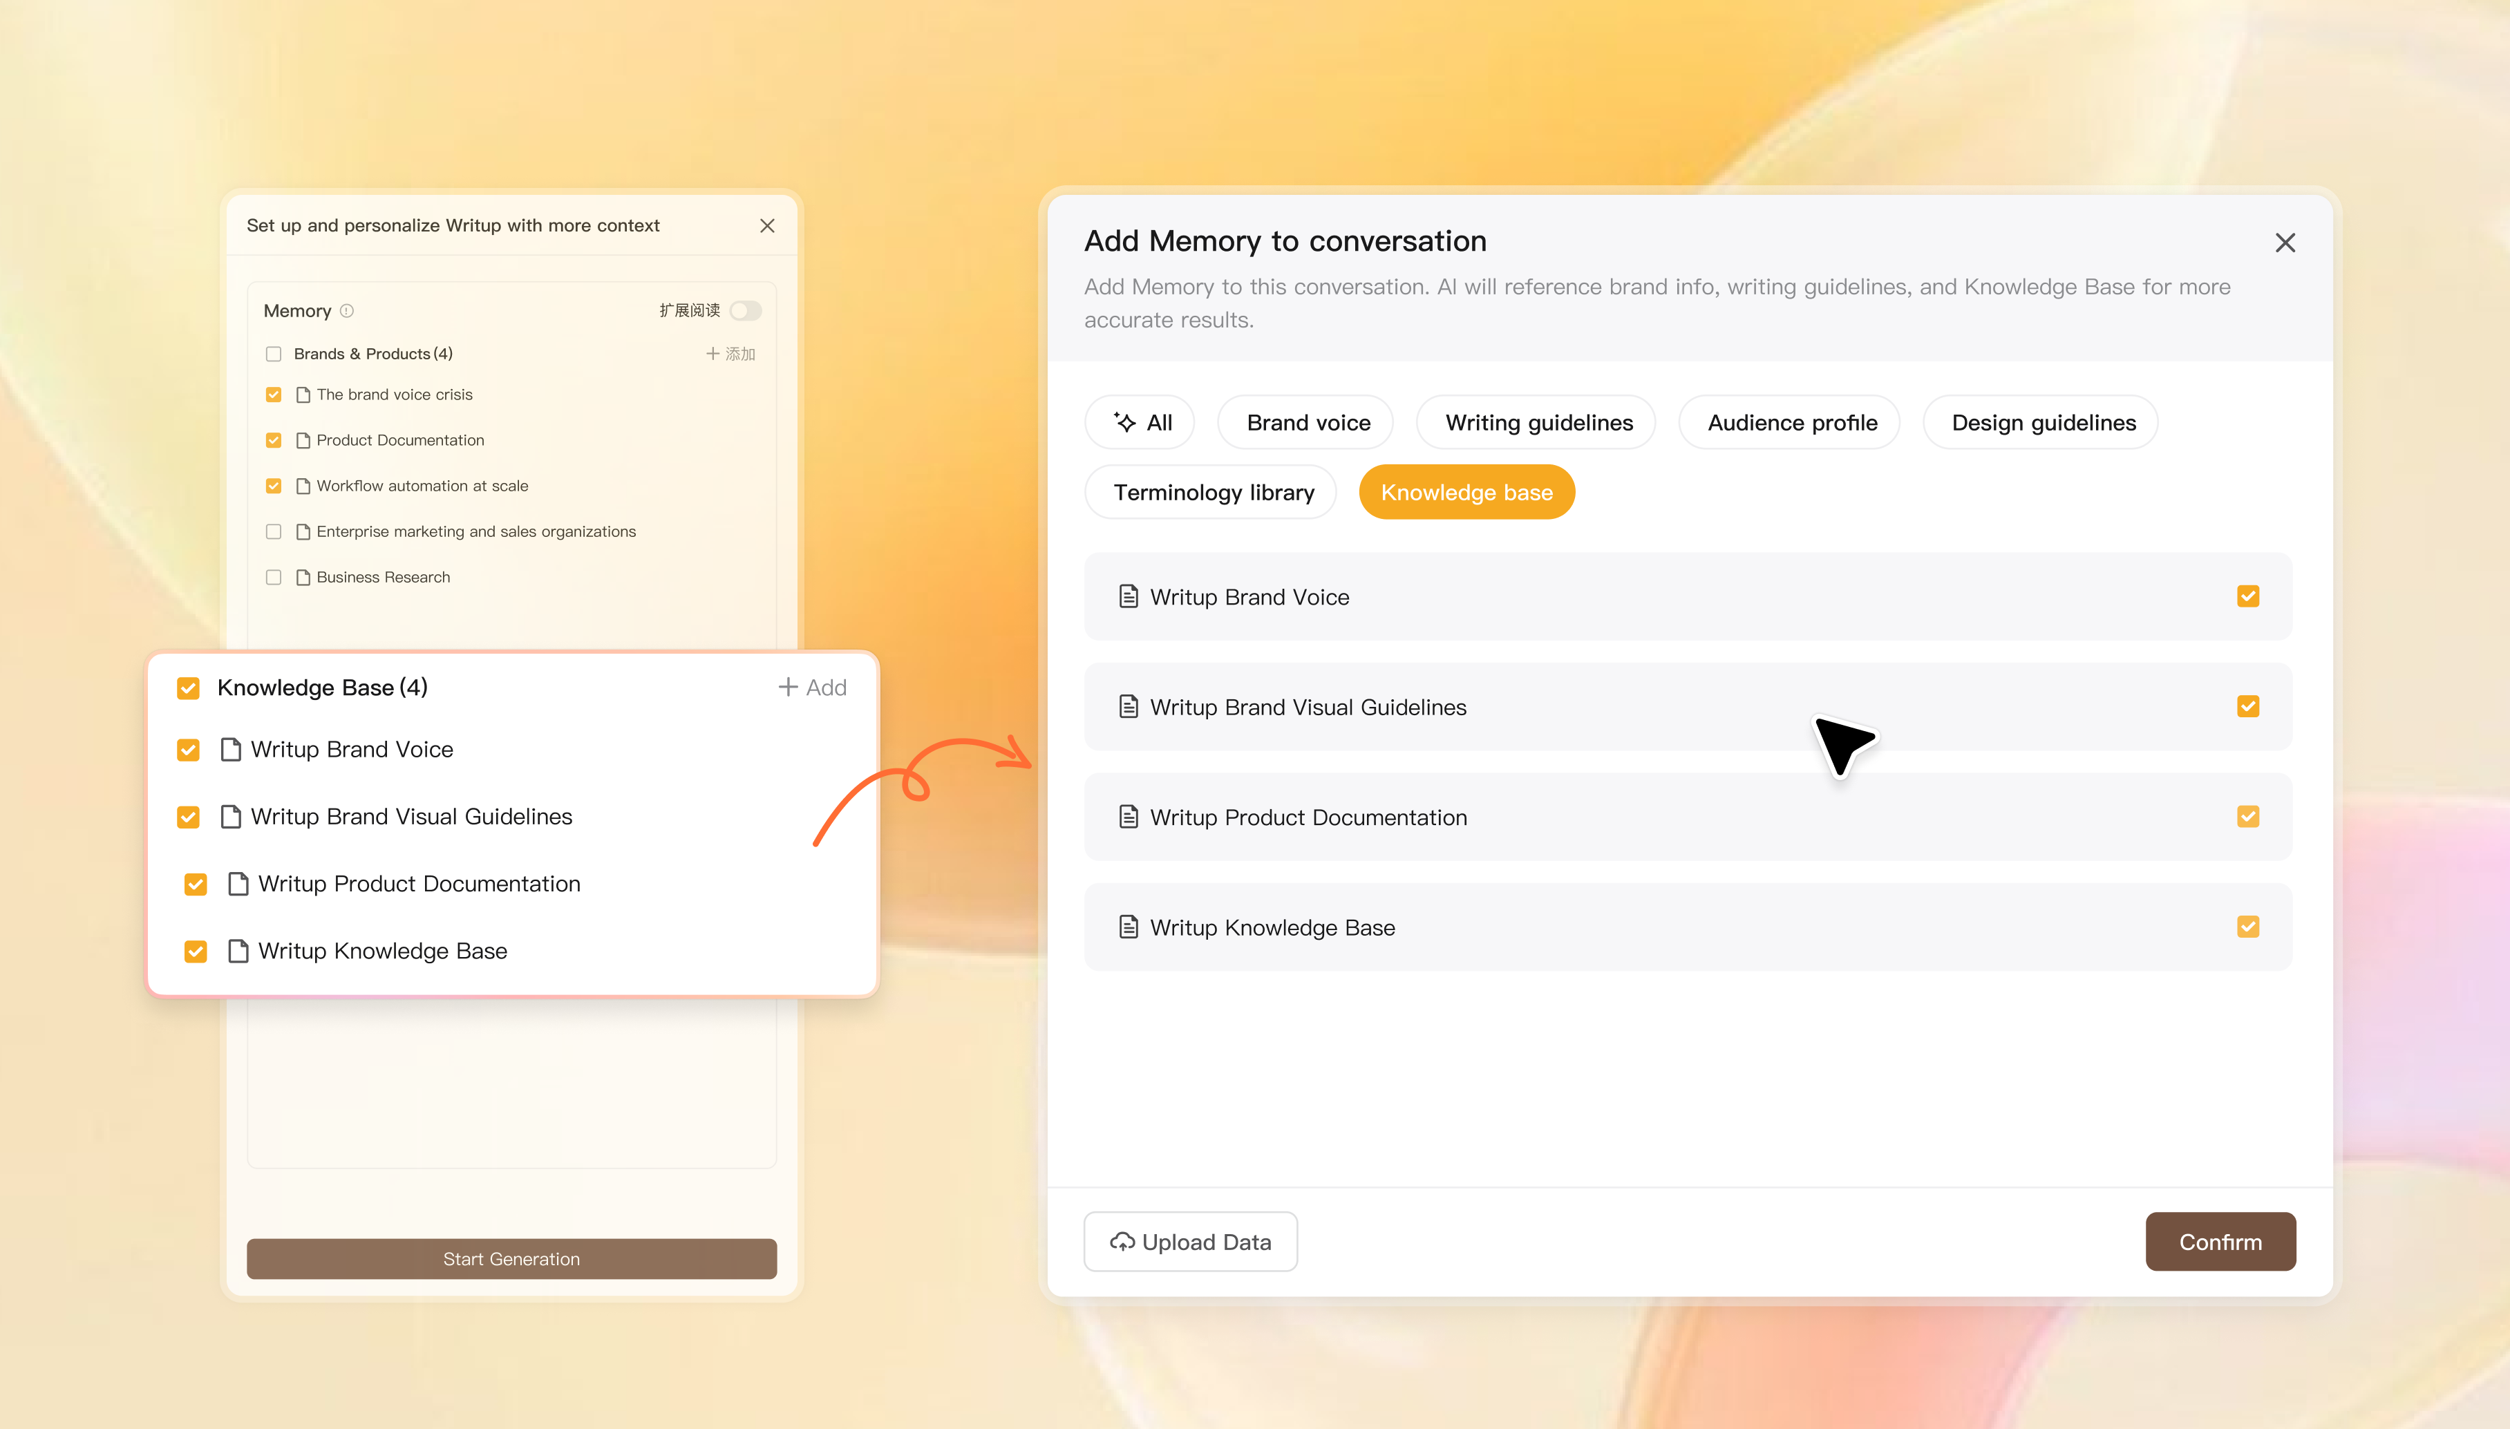2510x1429 pixels.
Task: Check the Business Research checkbox
Action: tap(274, 577)
